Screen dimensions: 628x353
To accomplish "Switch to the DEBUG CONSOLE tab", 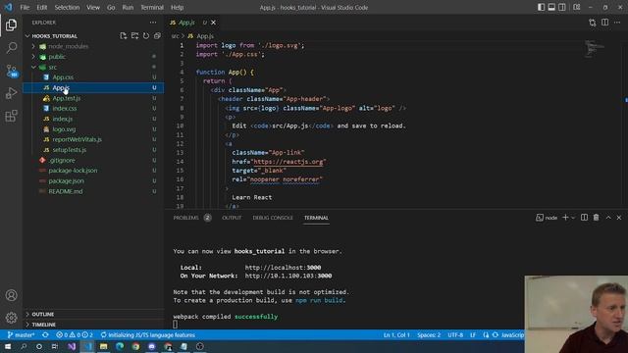I will tap(273, 218).
